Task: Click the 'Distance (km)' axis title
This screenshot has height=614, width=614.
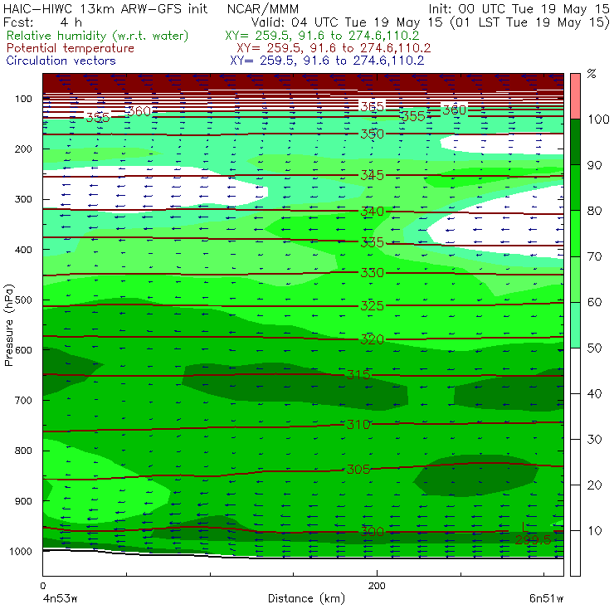Action: 307,599
